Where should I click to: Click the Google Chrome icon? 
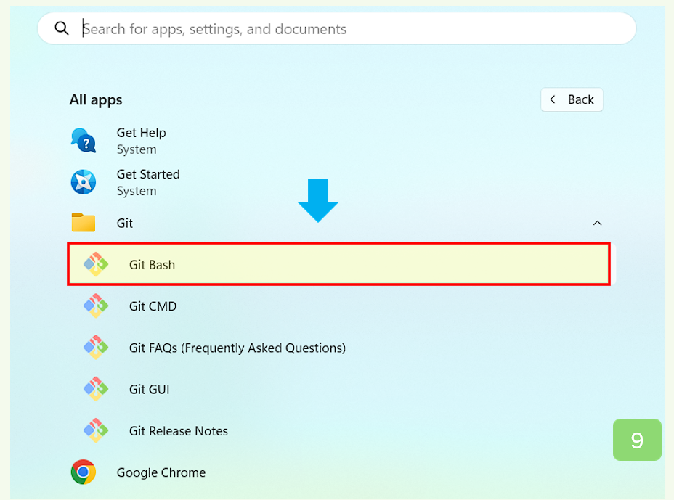click(x=84, y=472)
